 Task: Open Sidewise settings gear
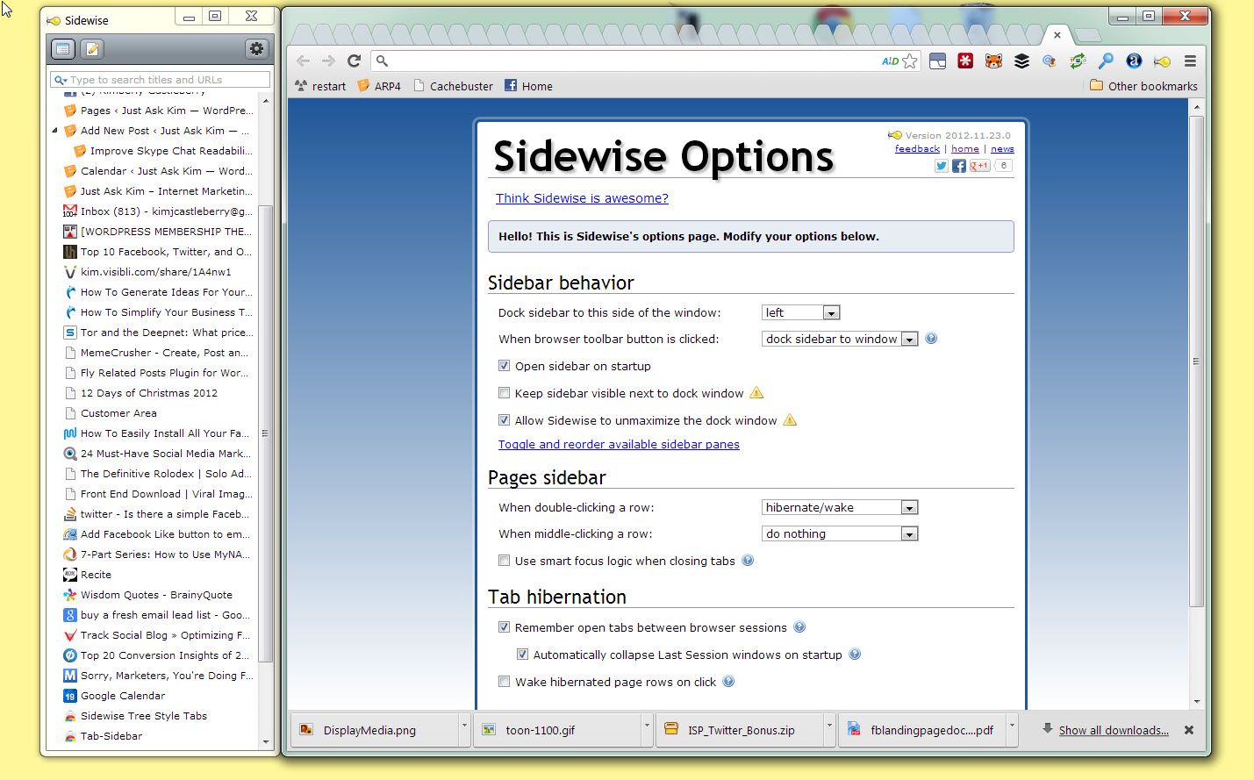click(256, 49)
